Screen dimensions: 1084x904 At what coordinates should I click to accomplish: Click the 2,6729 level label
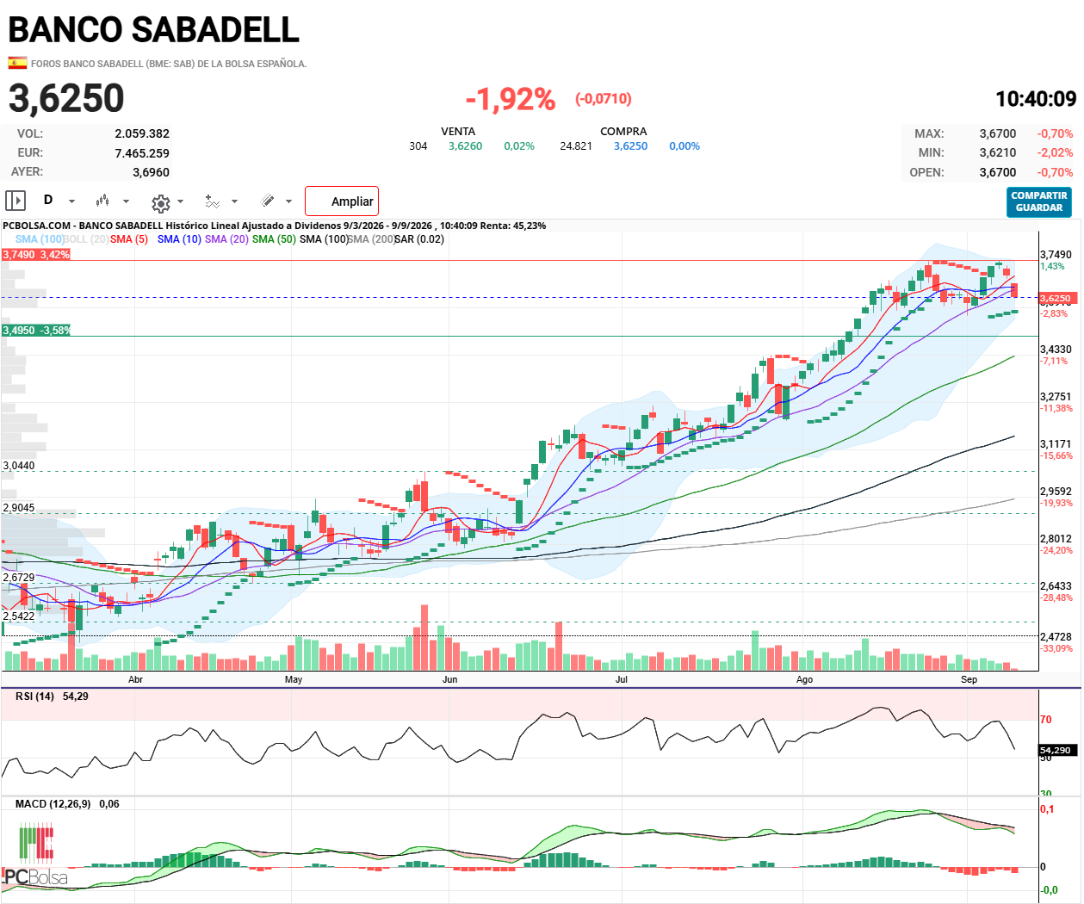(x=19, y=578)
